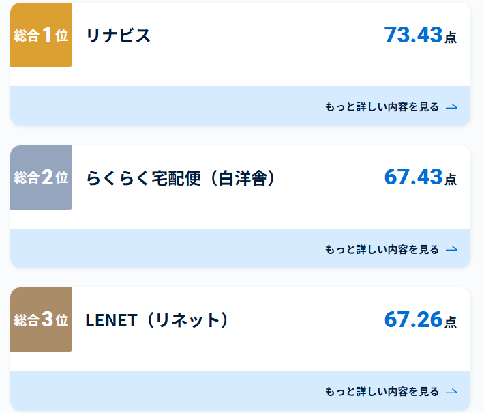
Task: Select the らくらく宅配便（白洋舎） service name
Action: [x=181, y=178]
